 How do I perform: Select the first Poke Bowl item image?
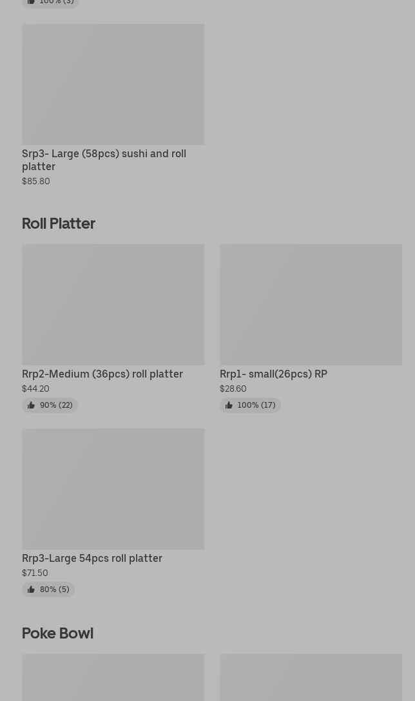tap(113, 677)
